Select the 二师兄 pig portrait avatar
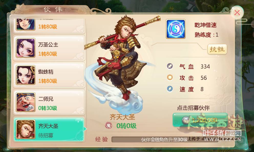 26,102
